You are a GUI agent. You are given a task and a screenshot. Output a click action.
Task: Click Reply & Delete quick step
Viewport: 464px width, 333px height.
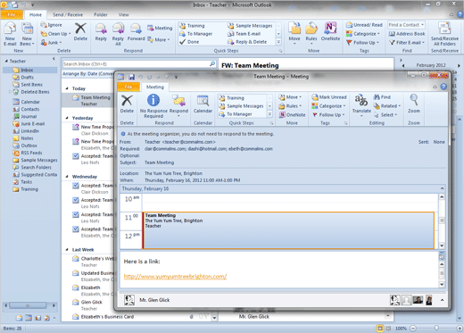247,42
